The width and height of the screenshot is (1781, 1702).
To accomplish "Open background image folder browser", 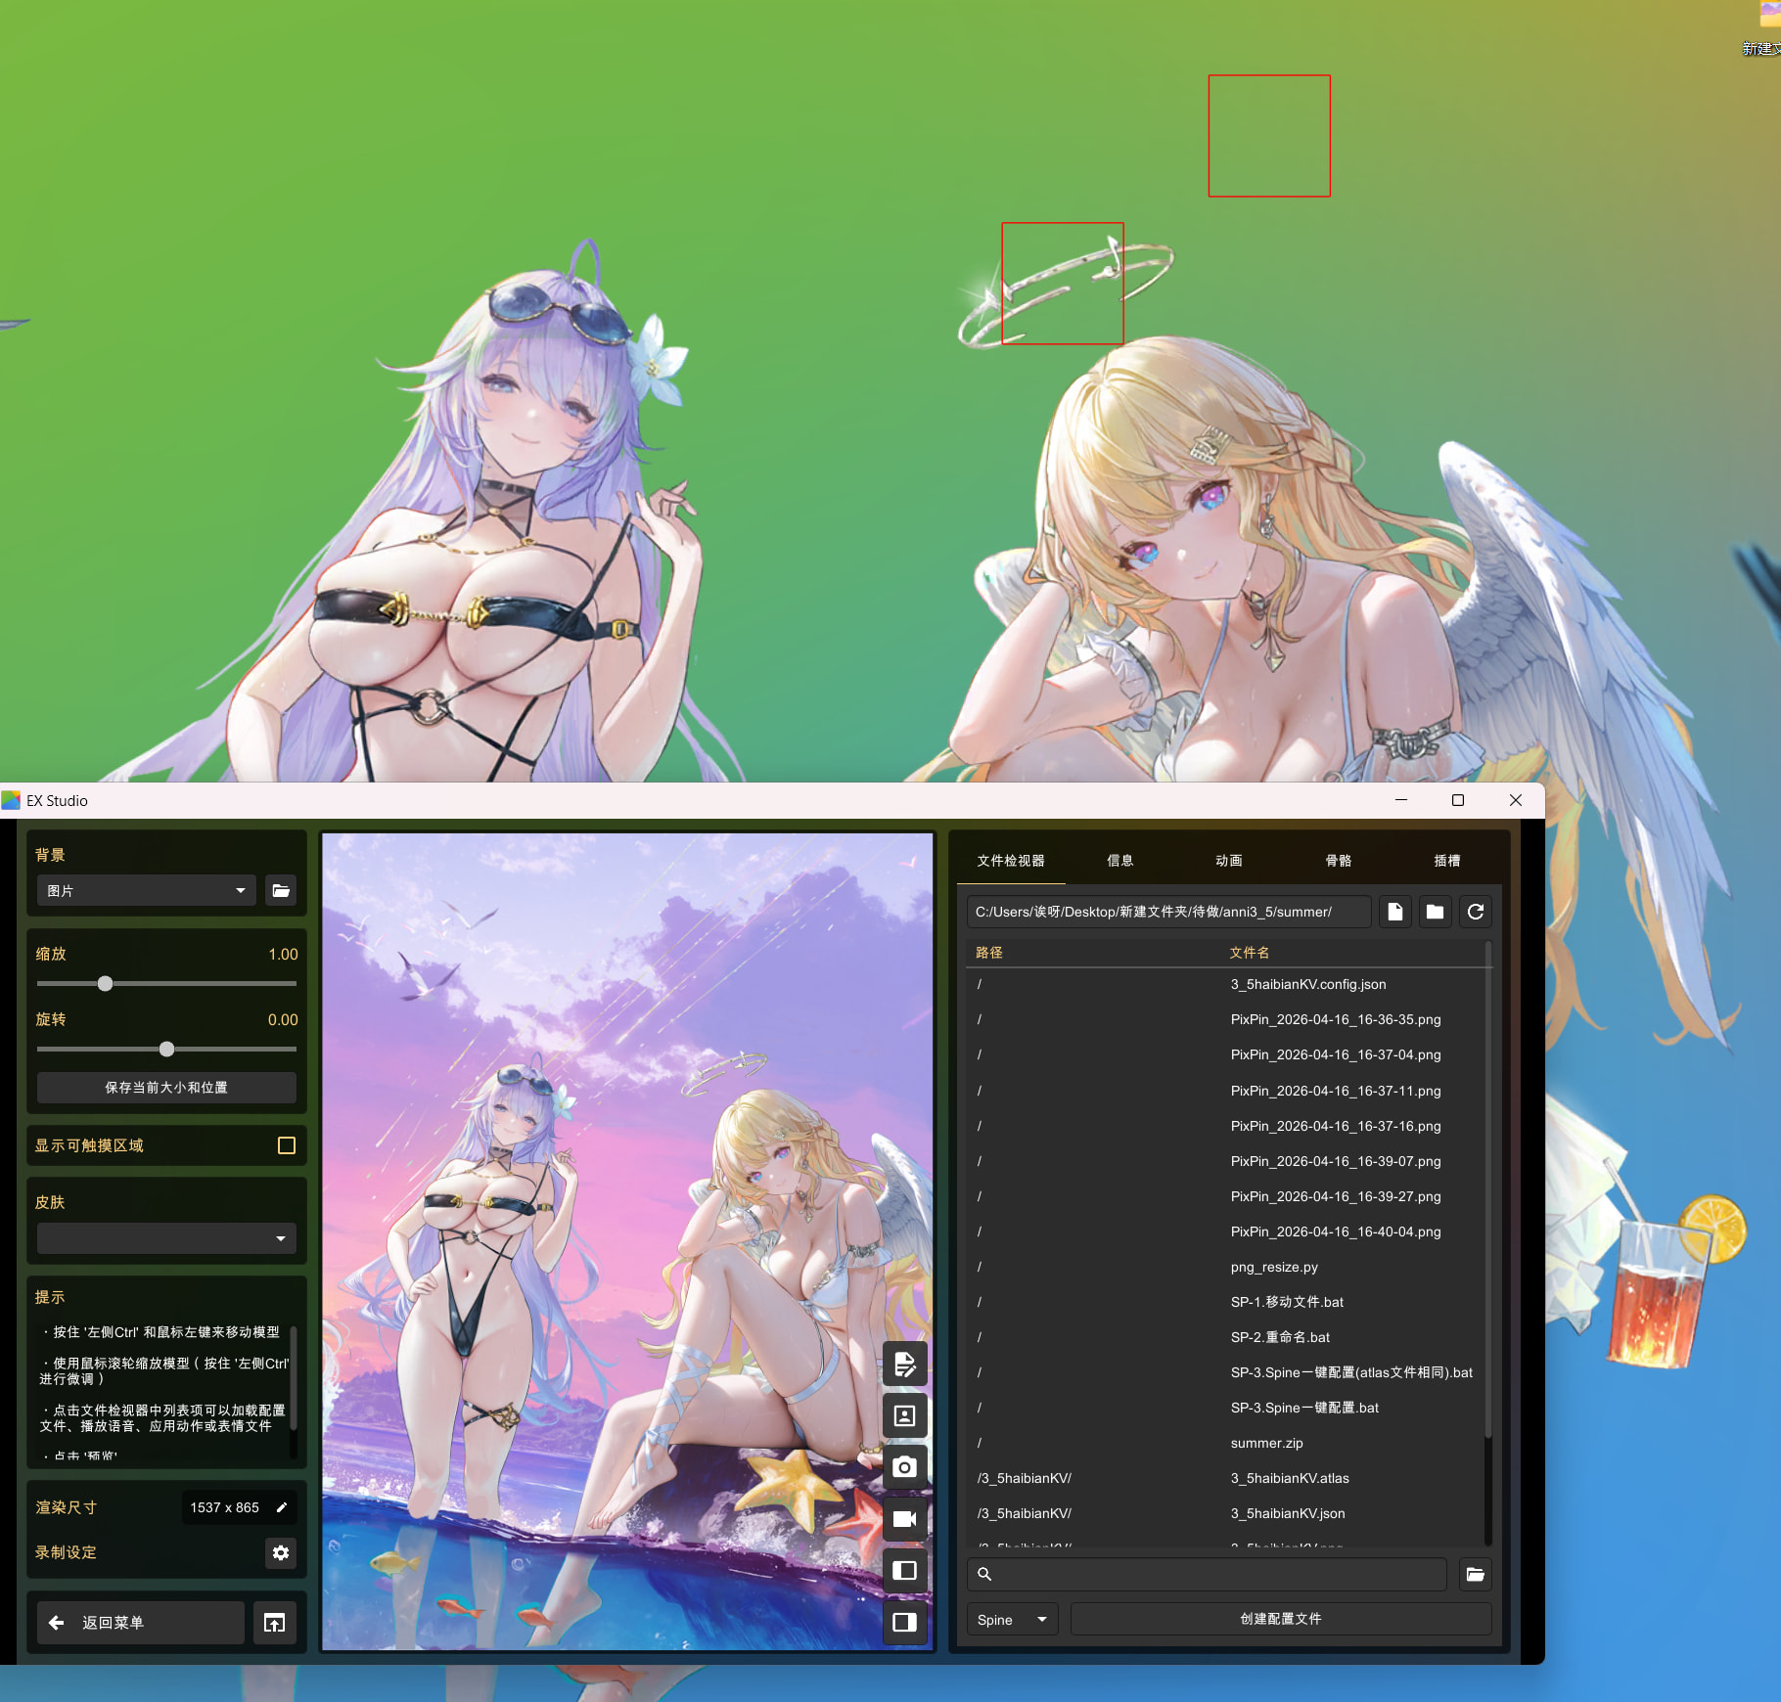I will (281, 890).
